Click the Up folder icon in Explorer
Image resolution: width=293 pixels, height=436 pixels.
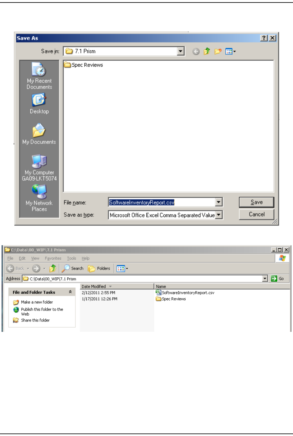point(53,268)
